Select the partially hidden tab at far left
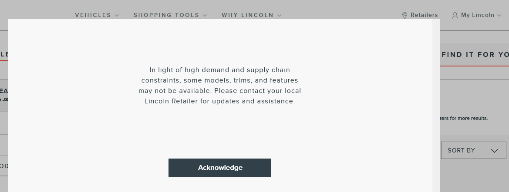The height and width of the screenshot is (192, 509). click(4, 54)
